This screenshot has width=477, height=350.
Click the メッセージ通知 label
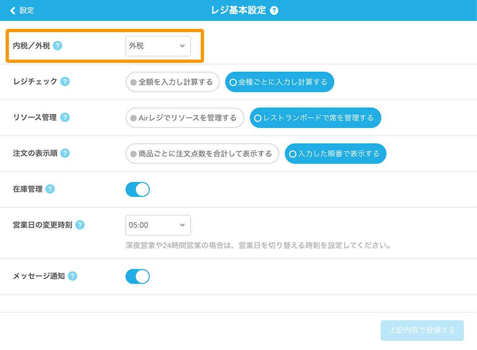tap(39, 276)
